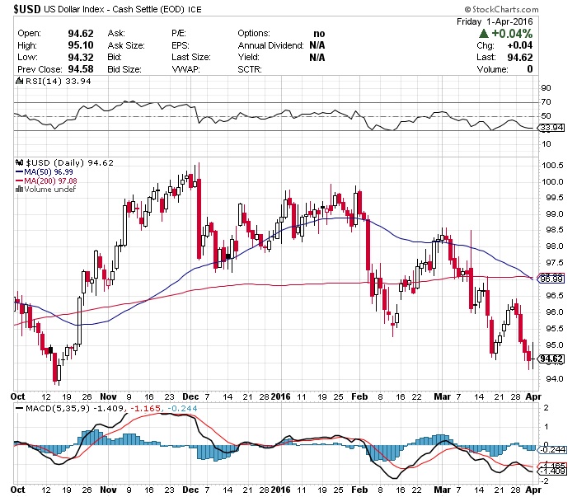Click the +0.04% percent change value

513,33
